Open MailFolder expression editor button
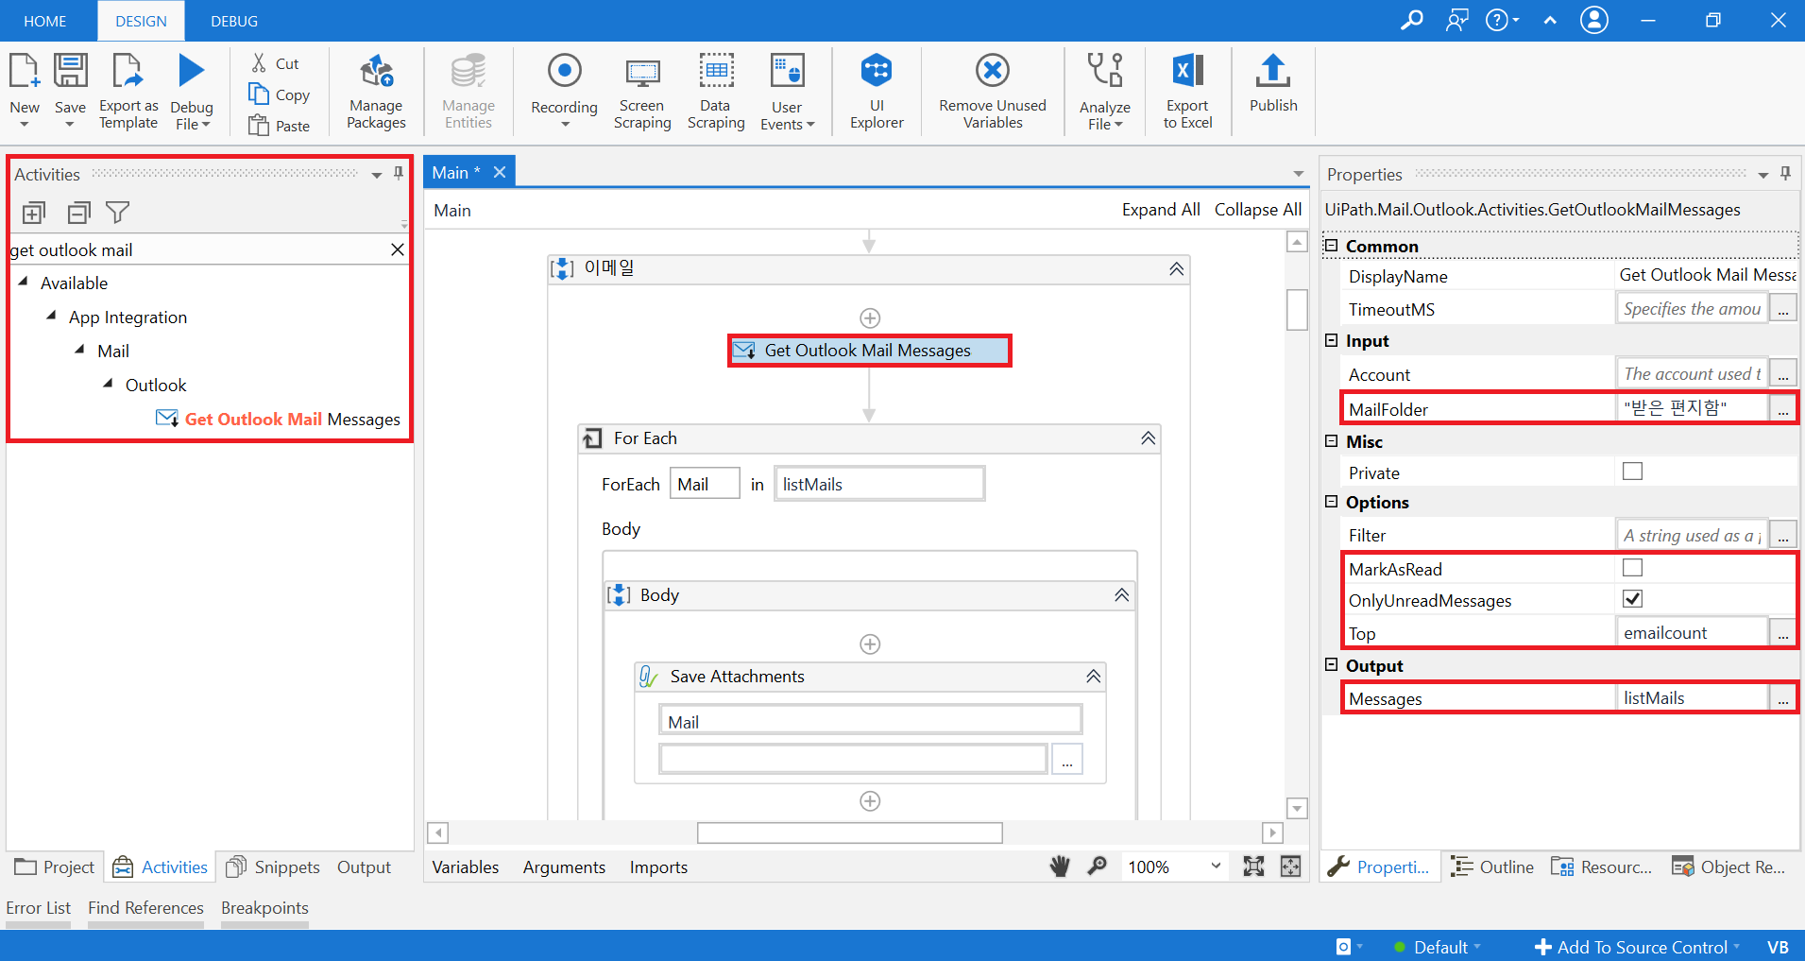The width and height of the screenshot is (1805, 961). pyautogui.click(x=1783, y=408)
